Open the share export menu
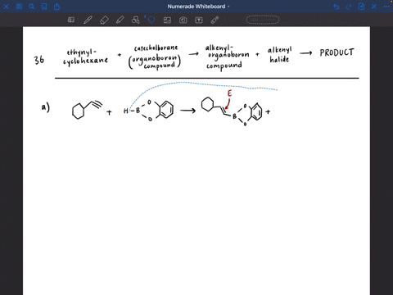The height and width of the screenshot is (295, 393). (x=56, y=7)
